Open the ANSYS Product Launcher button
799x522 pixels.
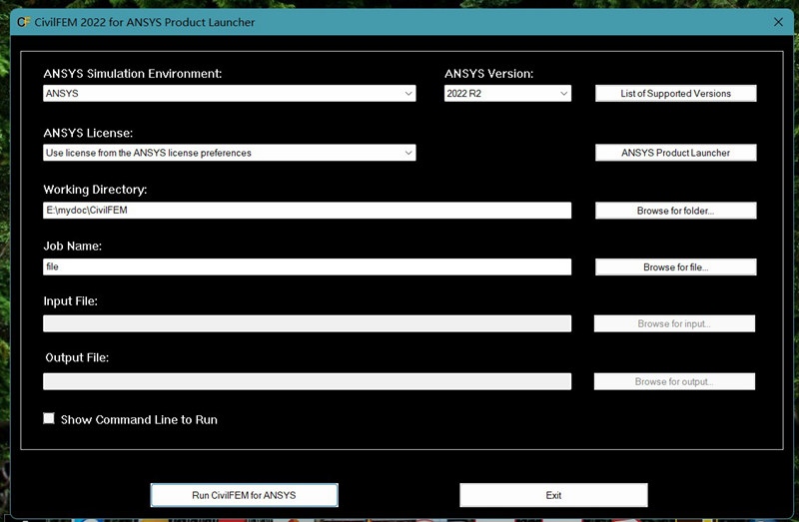676,153
